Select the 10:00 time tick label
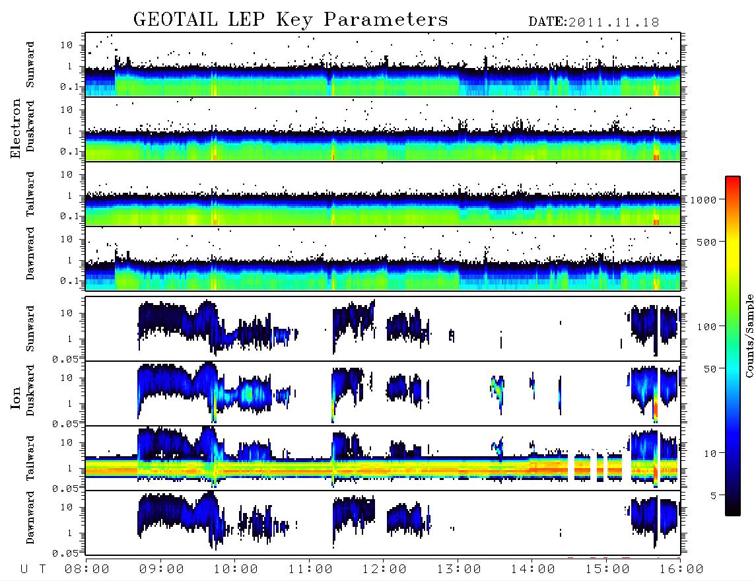Viewport: 754px width, 581px height. (236, 570)
